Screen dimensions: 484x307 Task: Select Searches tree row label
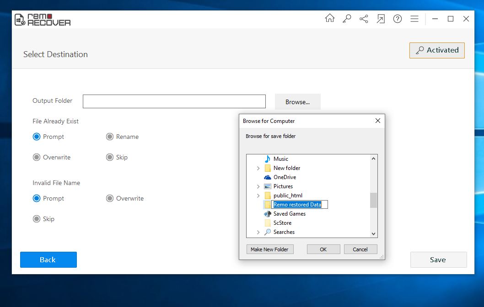(284, 232)
